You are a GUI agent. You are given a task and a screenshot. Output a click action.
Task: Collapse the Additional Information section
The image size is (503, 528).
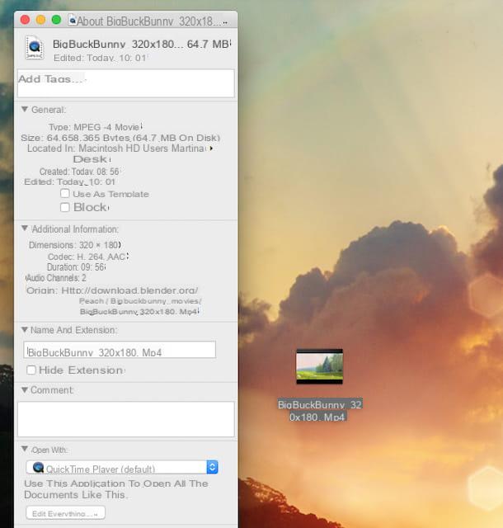[25, 229]
